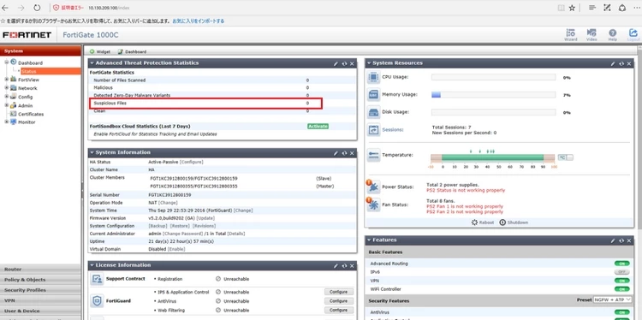Expand the Network tree node
This screenshot has height=320, width=642.
(7, 88)
